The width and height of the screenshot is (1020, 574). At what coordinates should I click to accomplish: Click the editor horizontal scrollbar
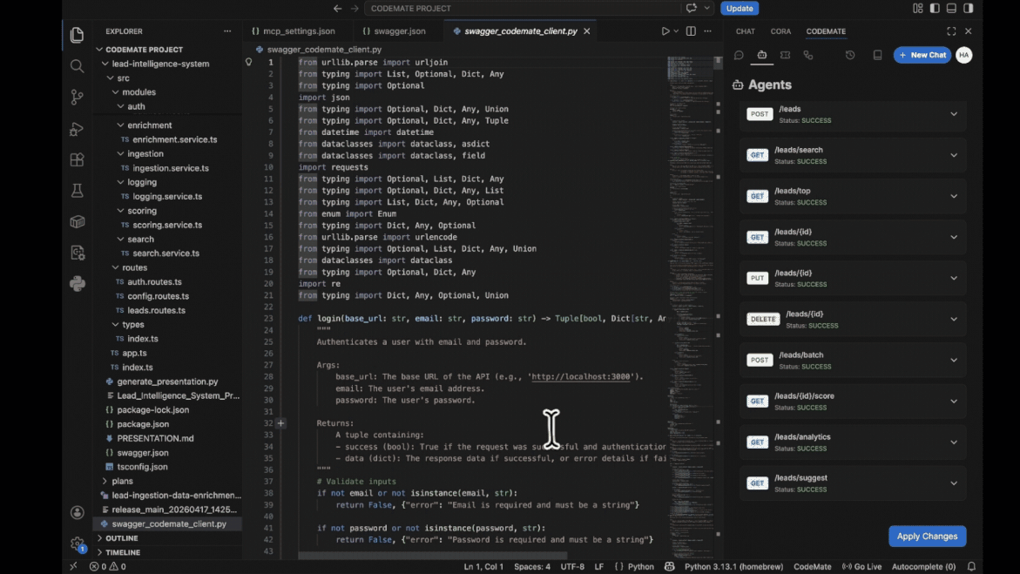[x=433, y=556]
